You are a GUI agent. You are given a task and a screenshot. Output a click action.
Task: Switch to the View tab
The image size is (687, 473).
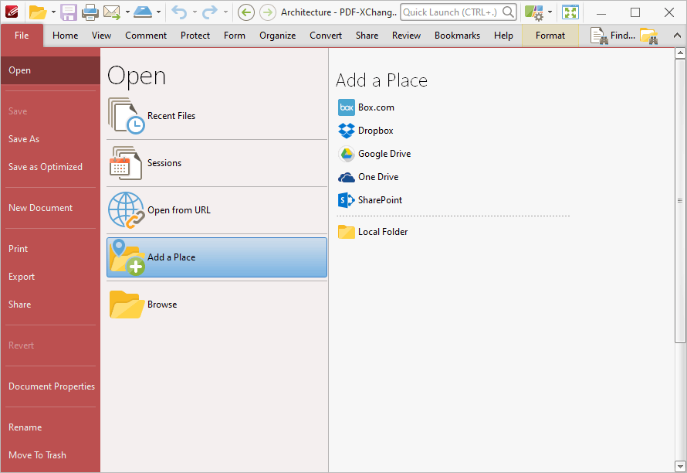[101, 36]
